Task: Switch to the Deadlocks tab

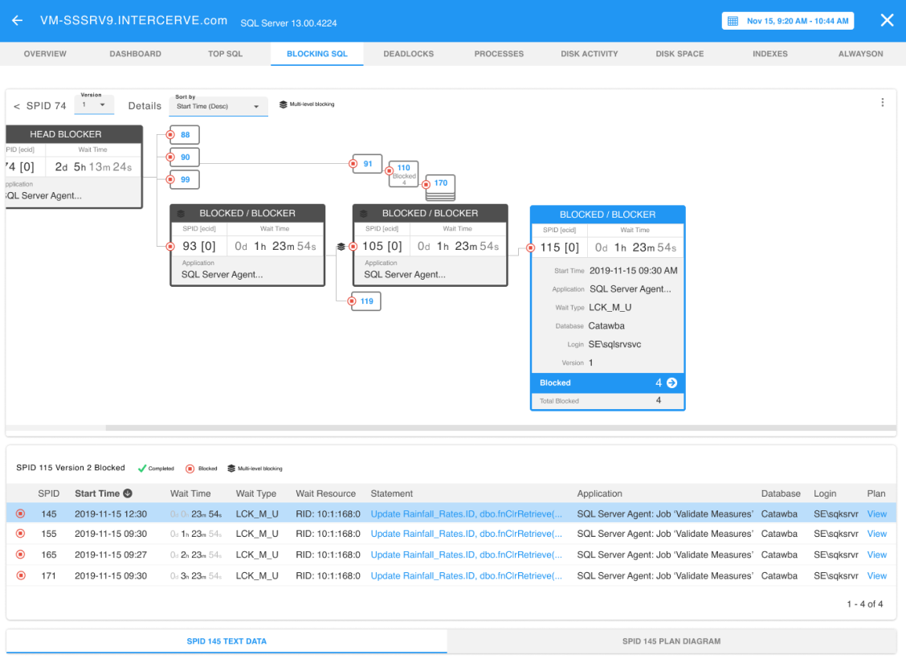Action: tap(408, 54)
